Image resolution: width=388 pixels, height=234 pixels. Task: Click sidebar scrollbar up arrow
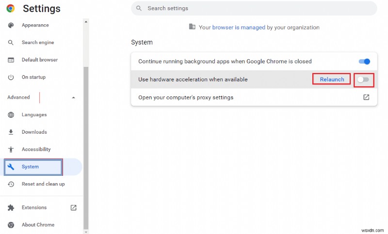(86, 22)
